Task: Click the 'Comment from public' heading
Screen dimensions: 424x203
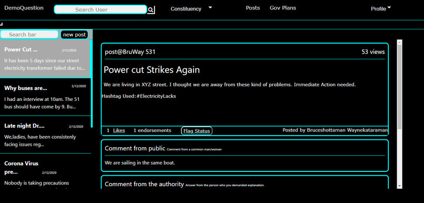Action: pos(135,148)
